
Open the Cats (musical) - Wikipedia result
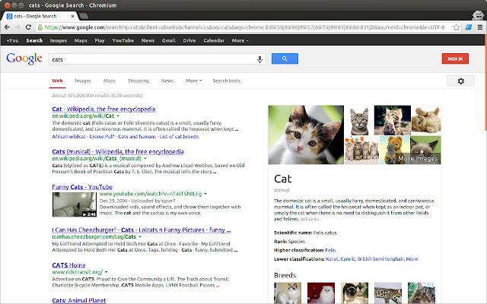click(x=118, y=151)
